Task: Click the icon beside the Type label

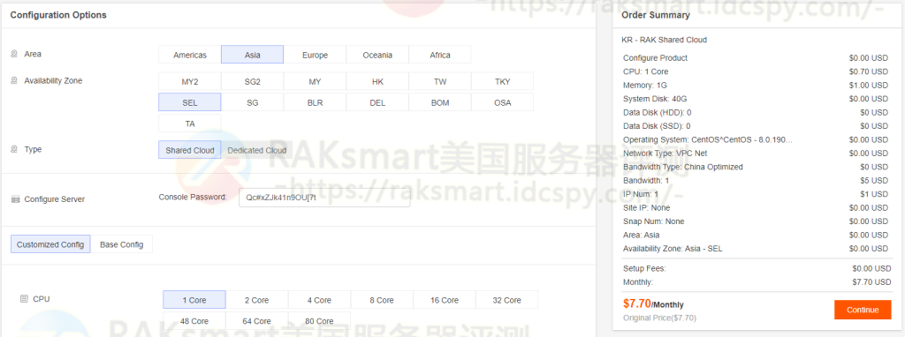Action: coord(14,149)
